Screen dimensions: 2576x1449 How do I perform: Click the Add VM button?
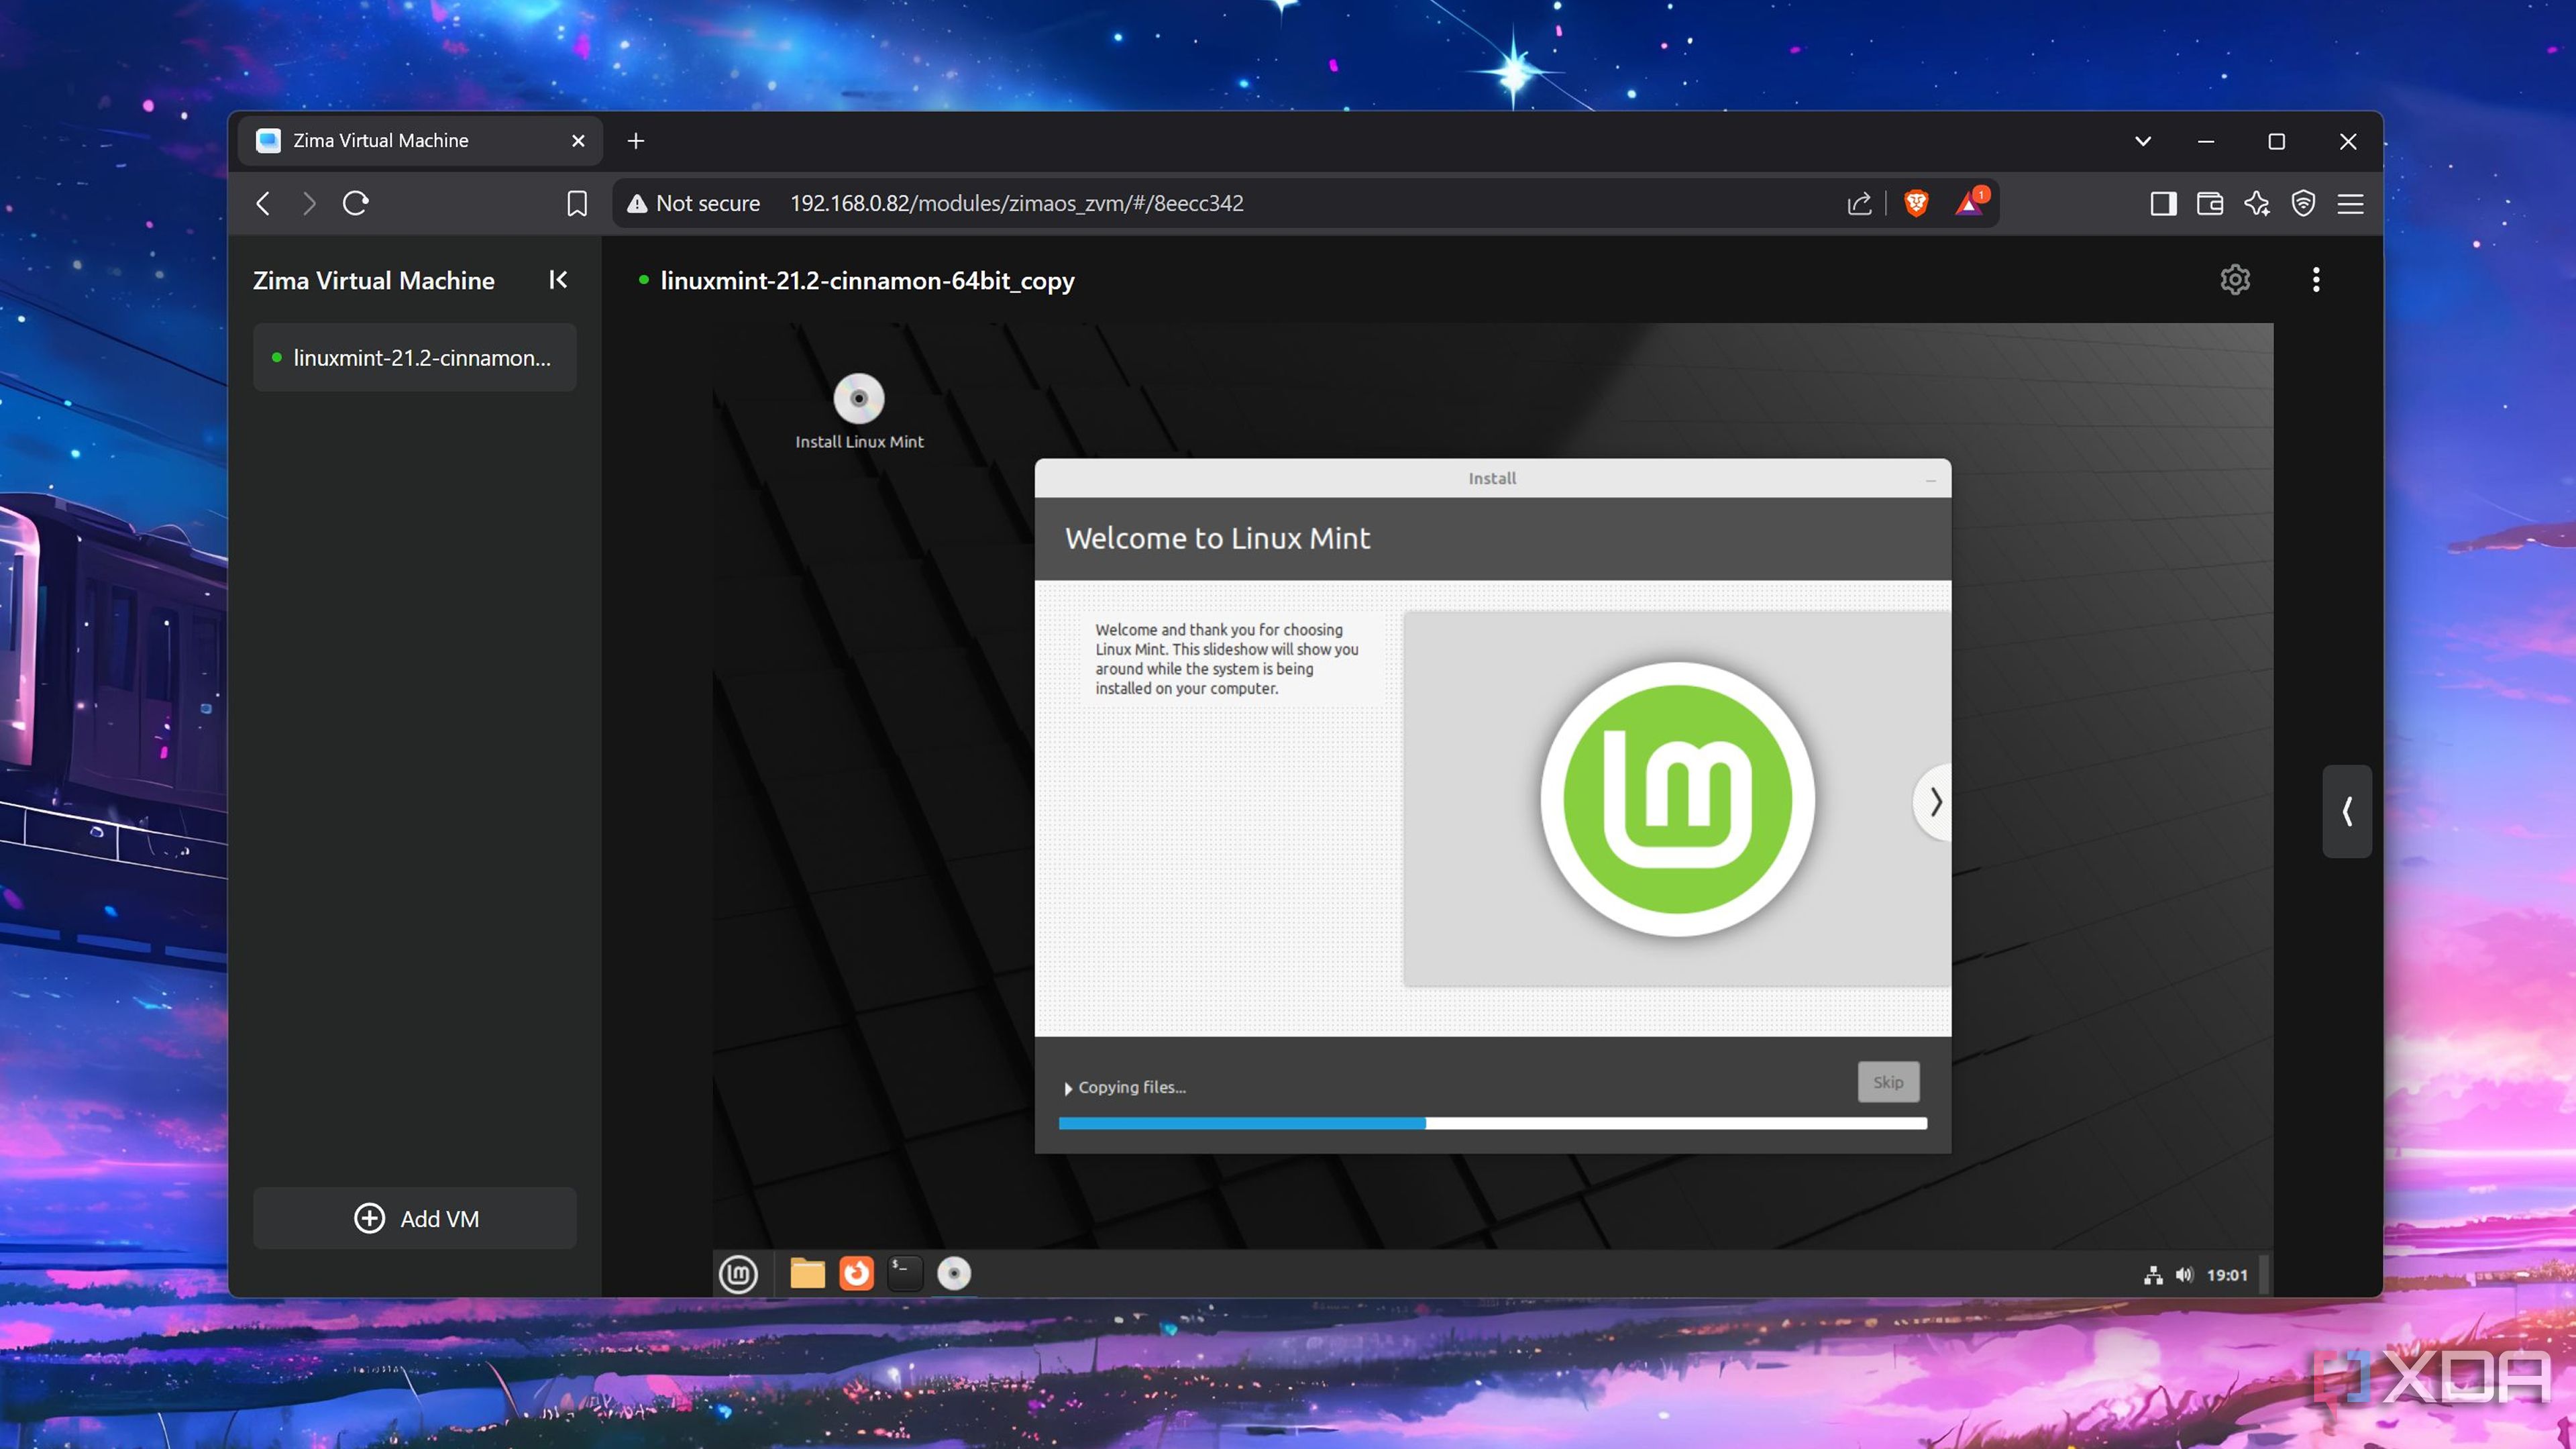point(414,1218)
